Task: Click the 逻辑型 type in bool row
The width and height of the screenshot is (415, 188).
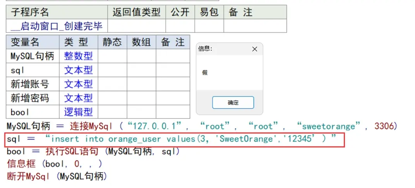Action: pyautogui.click(x=78, y=112)
